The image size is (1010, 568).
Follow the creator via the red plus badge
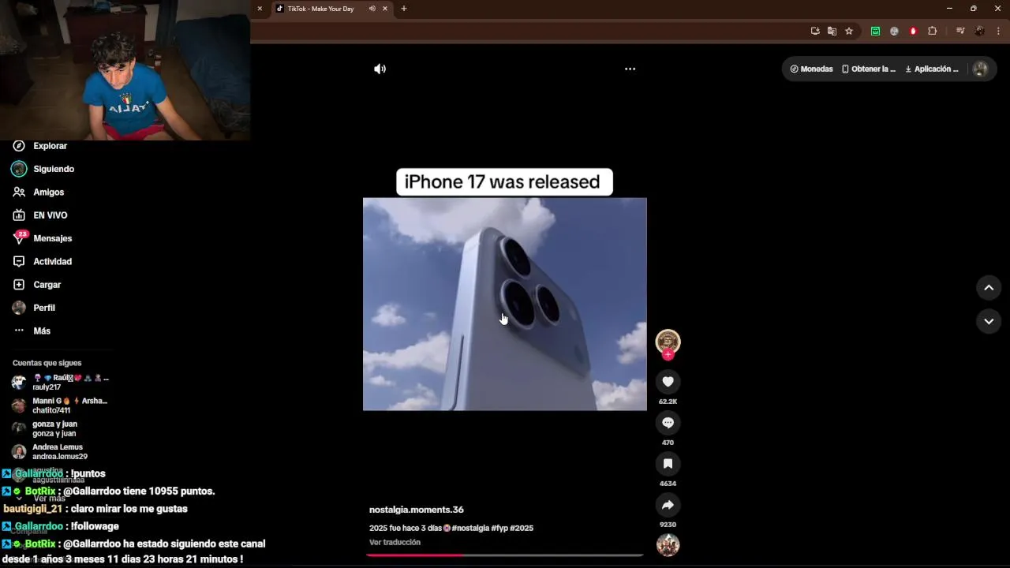coord(668,355)
